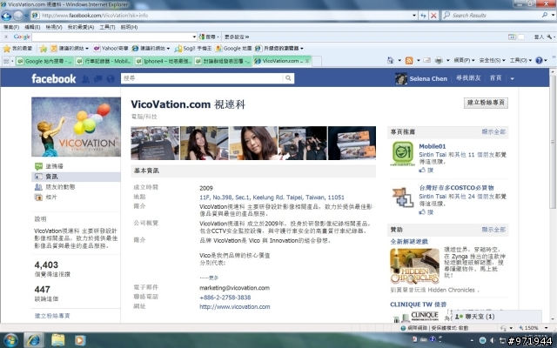Click the VicoVation balloon profile picture
The width and height of the screenshot is (557, 348).
point(76,127)
